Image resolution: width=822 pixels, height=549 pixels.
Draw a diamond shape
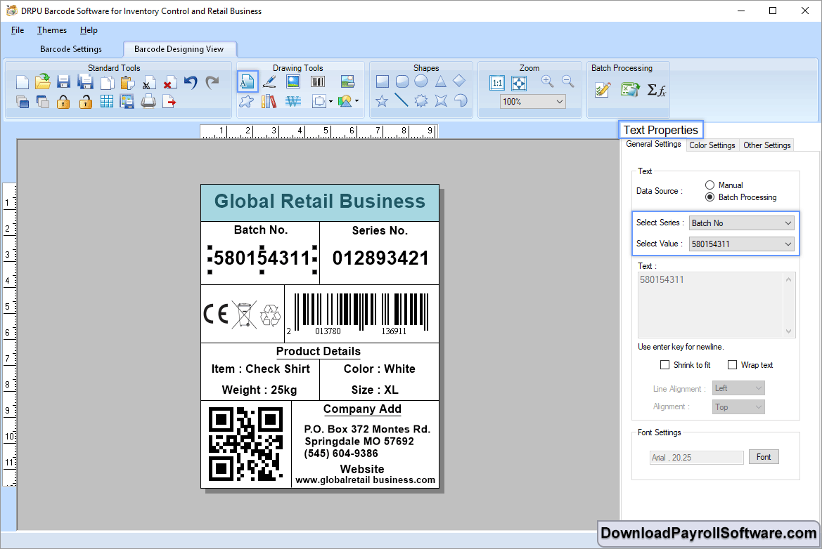[459, 81]
